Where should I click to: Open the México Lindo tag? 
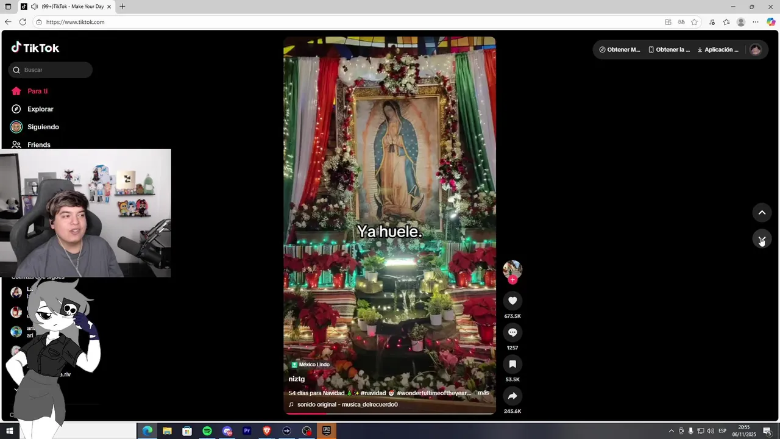click(310, 365)
